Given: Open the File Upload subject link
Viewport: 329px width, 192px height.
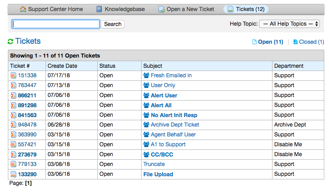Looking at the screenshot, I should click(x=158, y=174).
